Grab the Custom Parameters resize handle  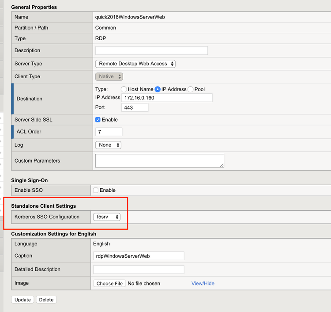(x=222, y=165)
